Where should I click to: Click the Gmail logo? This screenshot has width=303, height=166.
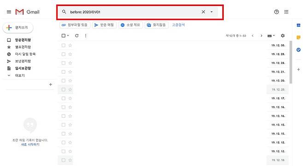28,12
